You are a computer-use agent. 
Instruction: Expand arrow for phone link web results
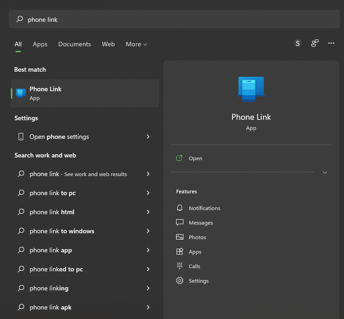(x=148, y=174)
